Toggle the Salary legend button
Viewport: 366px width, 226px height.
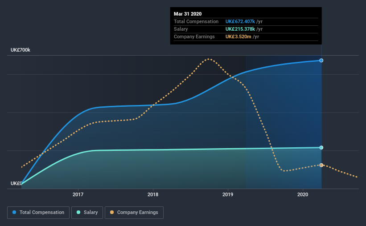coord(87,213)
